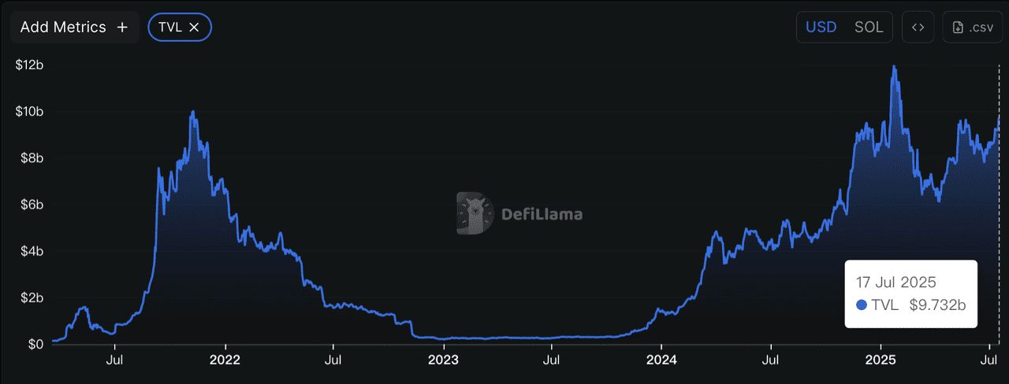
Task: Switch currency display to USD
Action: pos(821,28)
